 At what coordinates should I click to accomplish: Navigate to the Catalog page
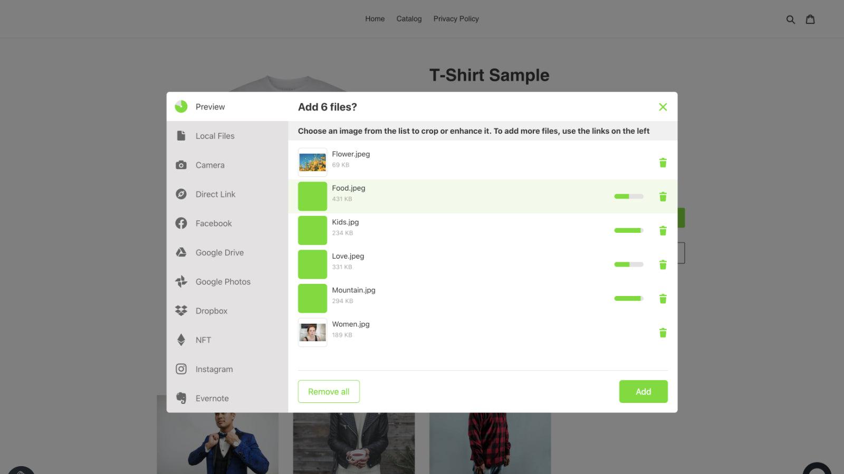click(x=409, y=18)
